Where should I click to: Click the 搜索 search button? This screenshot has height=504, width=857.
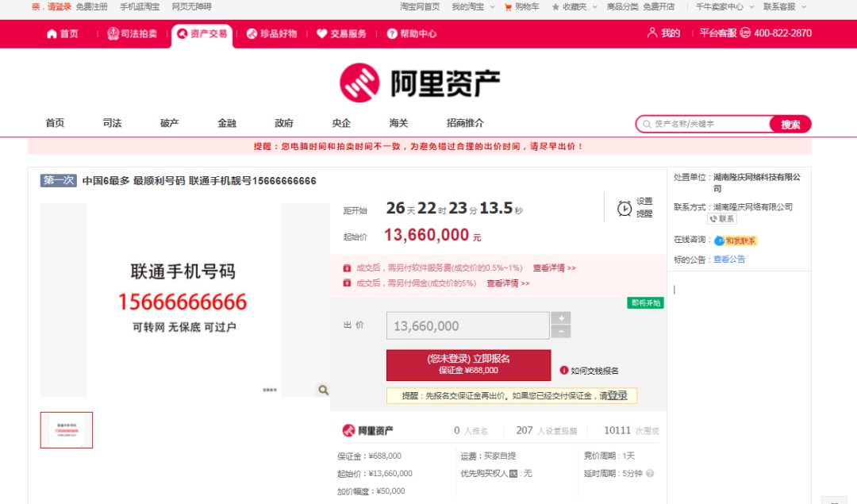[x=790, y=124]
